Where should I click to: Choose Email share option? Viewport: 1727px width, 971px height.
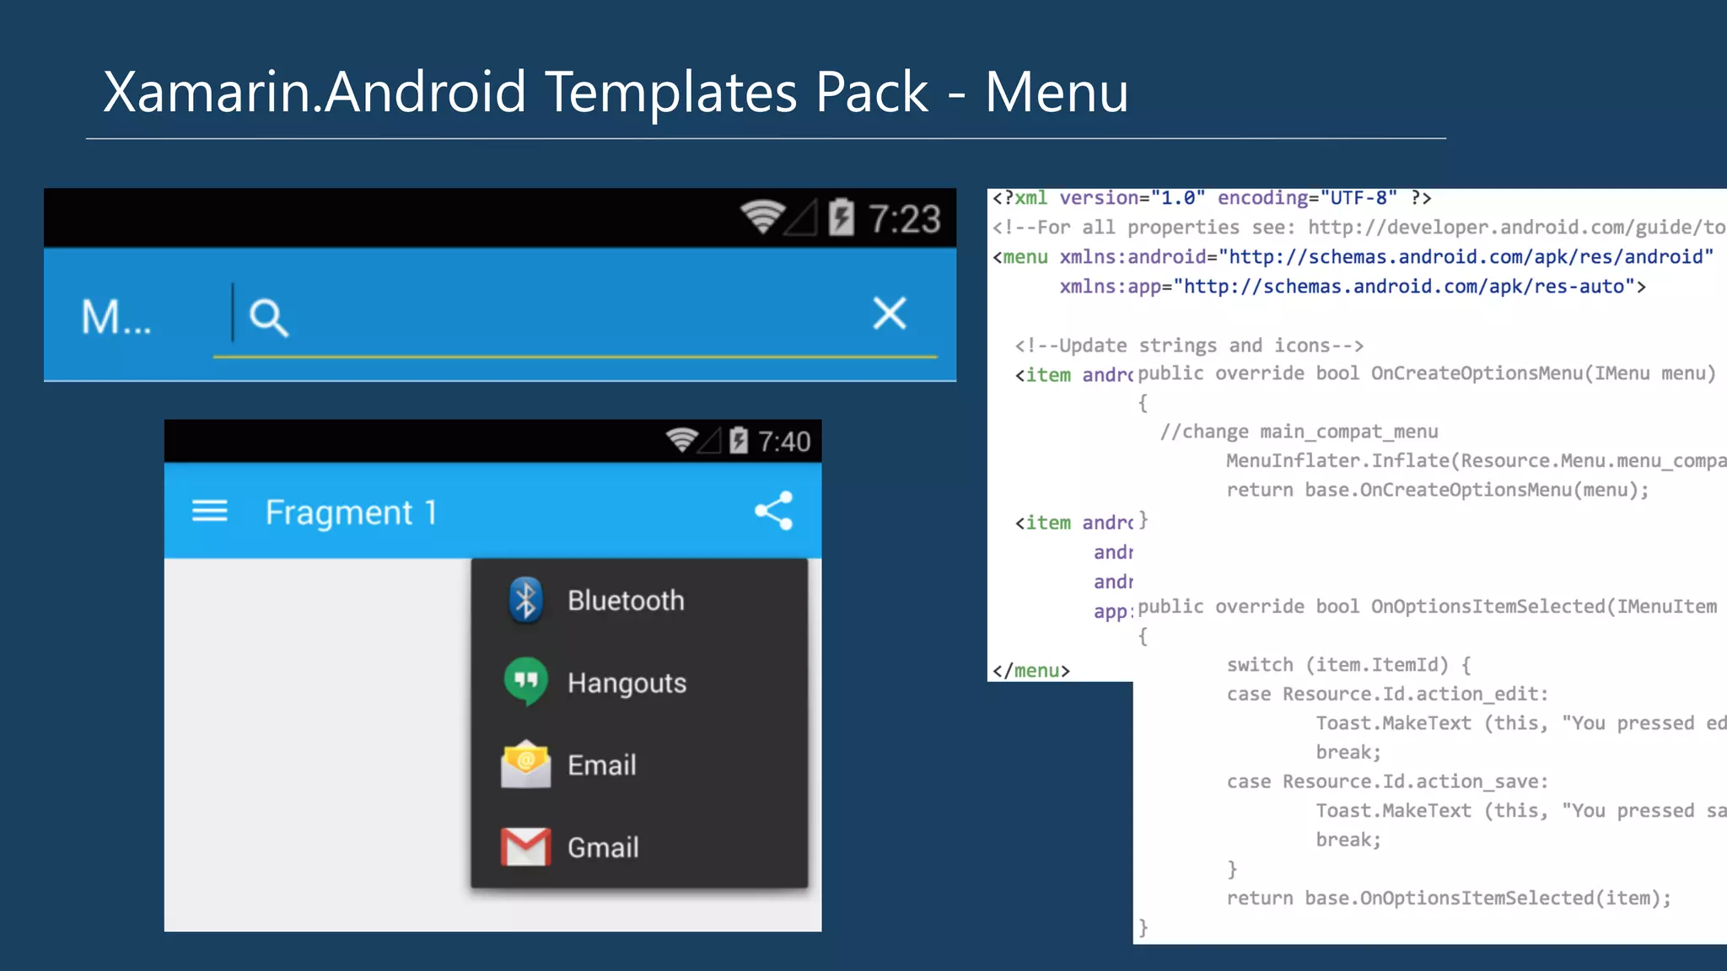[639, 764]
